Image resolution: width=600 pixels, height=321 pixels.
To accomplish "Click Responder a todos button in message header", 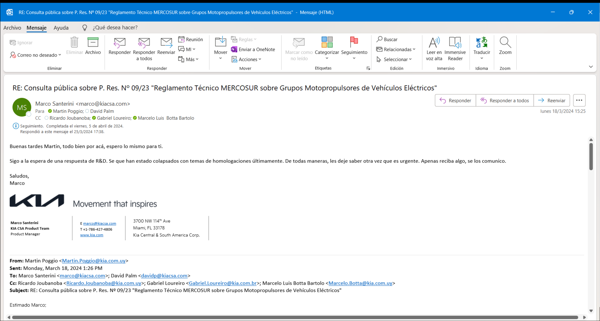I will tap(505, 100).
